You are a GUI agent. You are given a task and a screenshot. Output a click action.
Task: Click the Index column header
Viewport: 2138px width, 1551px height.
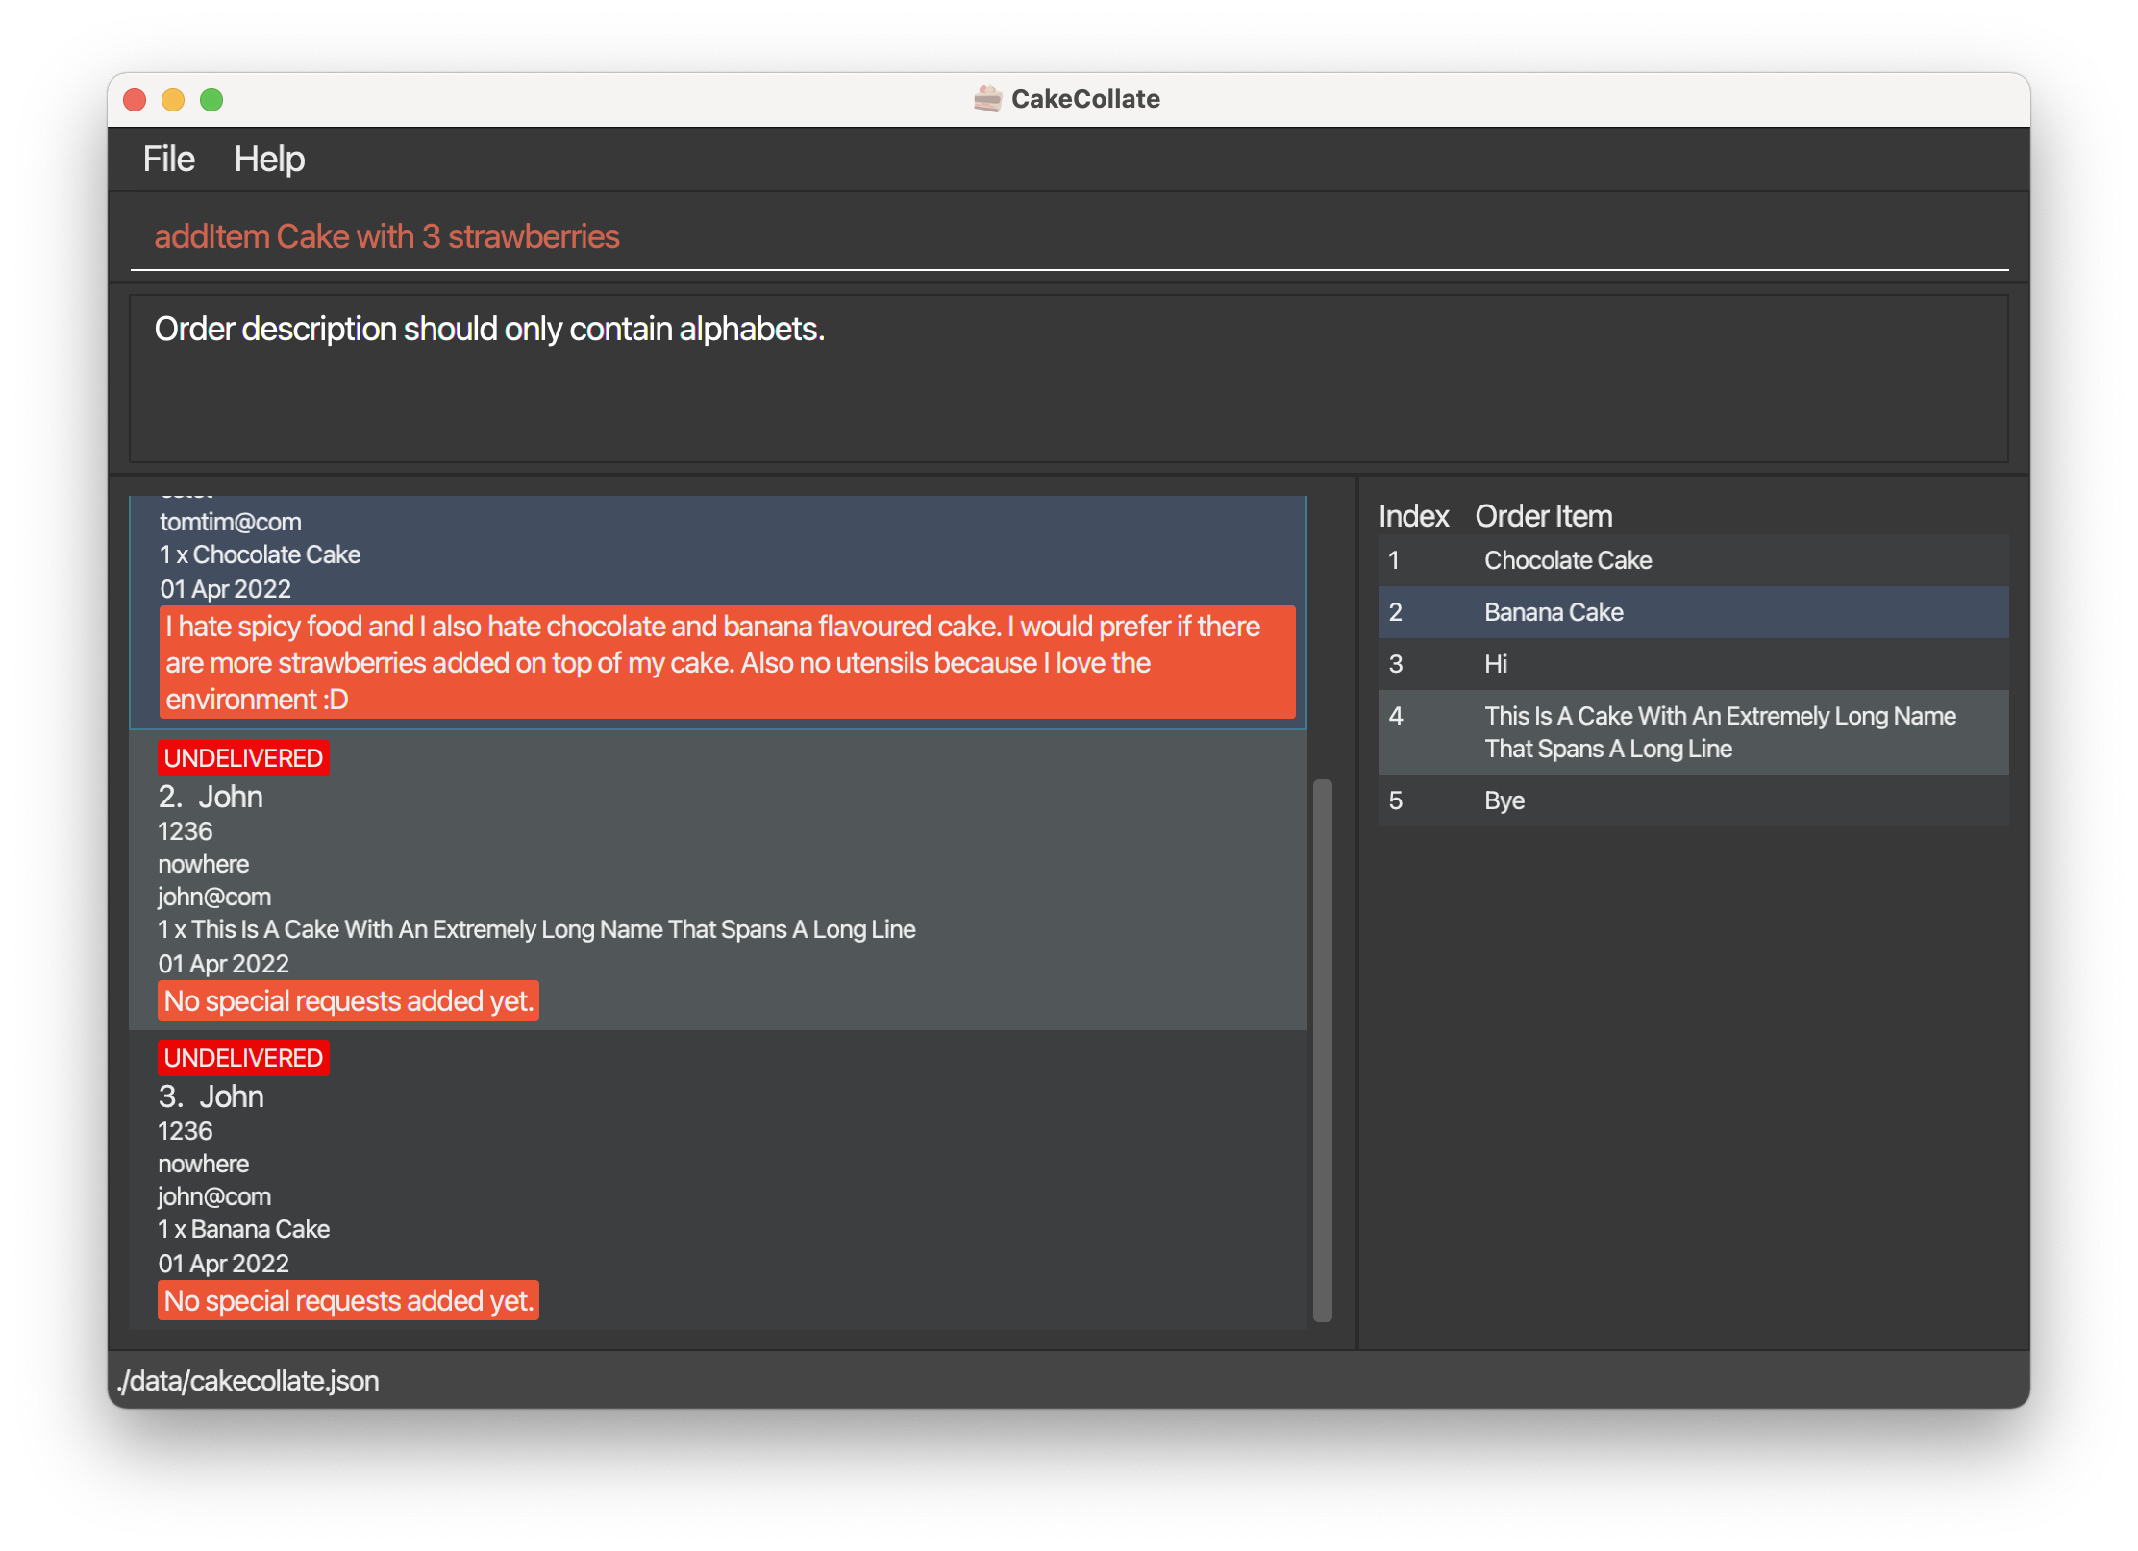point(1413,516)
